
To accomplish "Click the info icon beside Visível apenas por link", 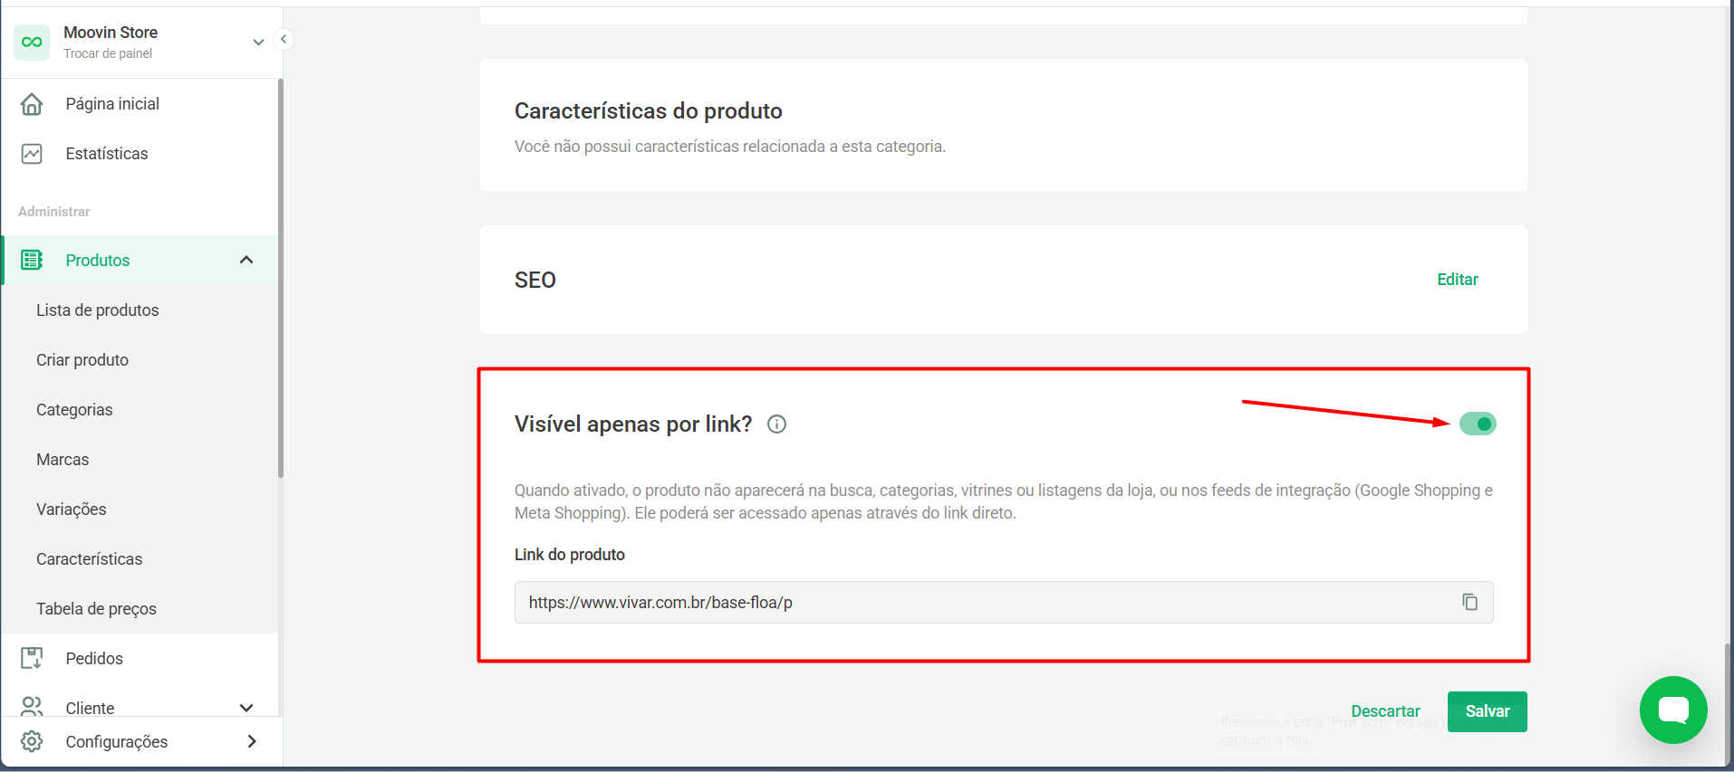I will 776,424.
